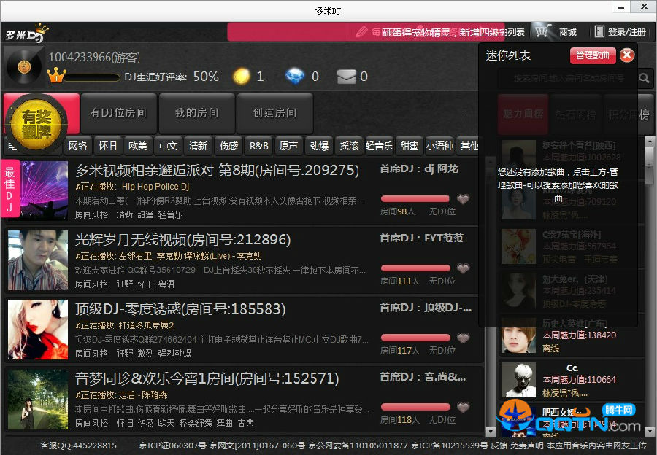Open the 商城 shopping cart icon

pos(542,32)
